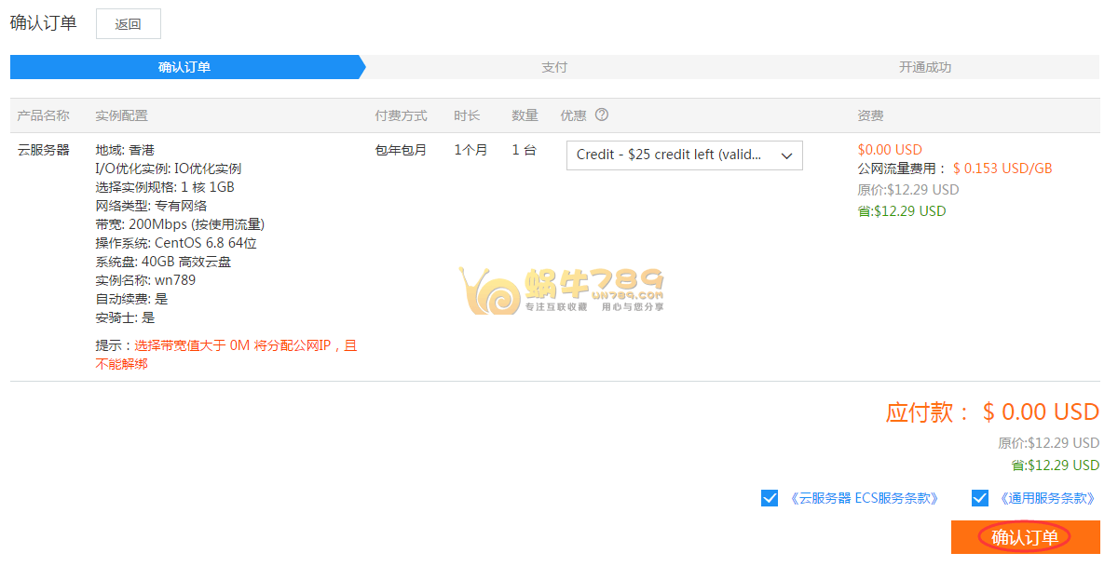Select the 确认订单 step in progress bar

(184, 67)
